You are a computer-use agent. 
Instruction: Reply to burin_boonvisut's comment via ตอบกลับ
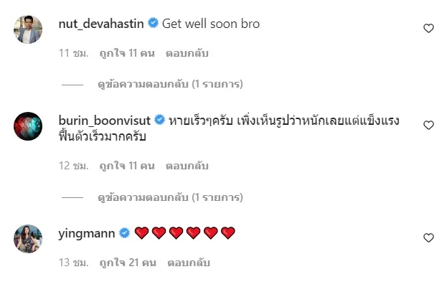pyautogui.click(x=187, y=166)
